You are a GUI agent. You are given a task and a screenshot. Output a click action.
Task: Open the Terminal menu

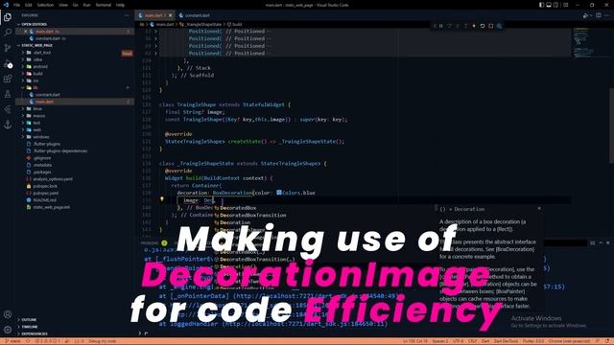pos(103,5)
